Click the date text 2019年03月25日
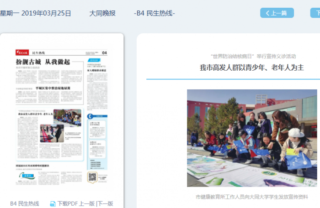Screen dimensions: 320x208 (x=46, y=13)
